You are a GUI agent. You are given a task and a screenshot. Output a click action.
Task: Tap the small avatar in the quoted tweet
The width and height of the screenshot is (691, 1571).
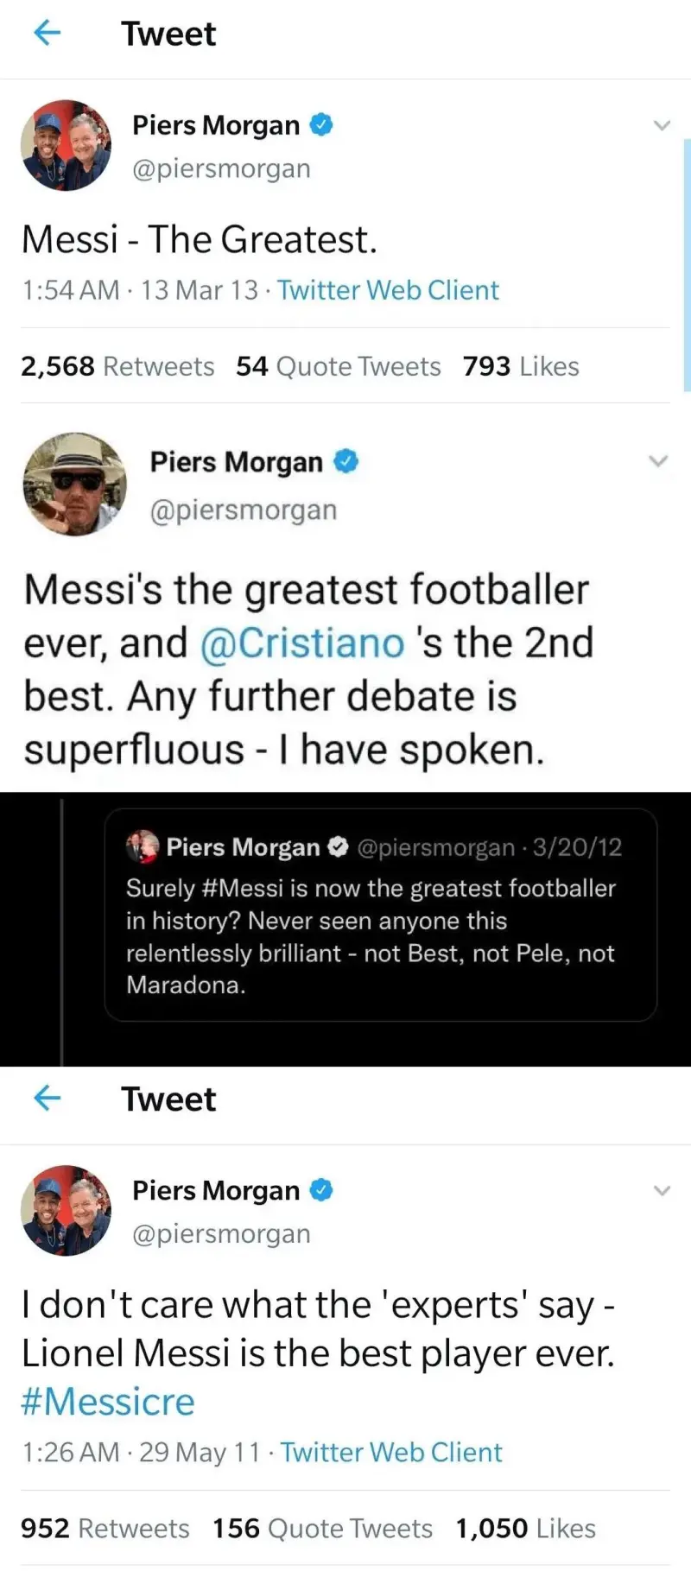pos(143,846)
